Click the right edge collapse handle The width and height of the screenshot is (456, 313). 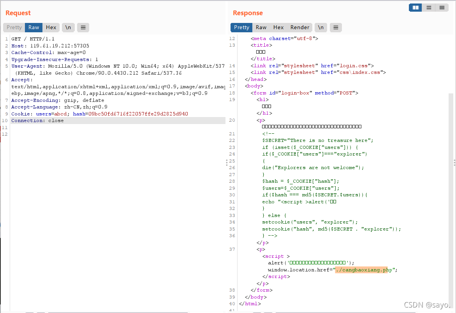(454, 163)
